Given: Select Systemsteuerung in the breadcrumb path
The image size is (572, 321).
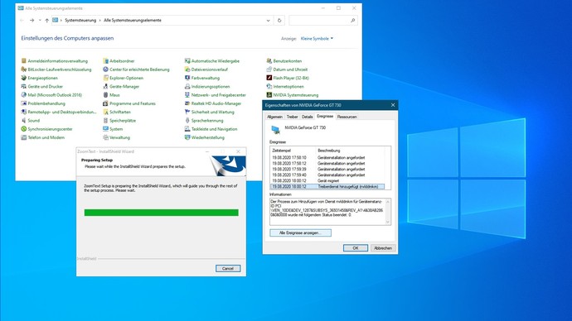Looking at the screenshot, I should [80, 21].
